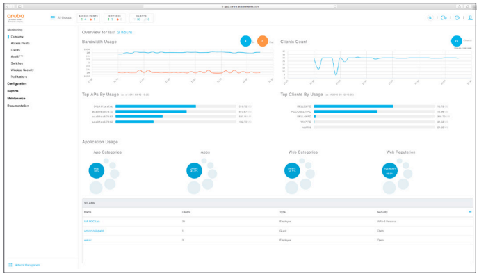The width and height of the screenshot is (479, 276).
Task: Open the user account icon
Action: click(471, 17)
